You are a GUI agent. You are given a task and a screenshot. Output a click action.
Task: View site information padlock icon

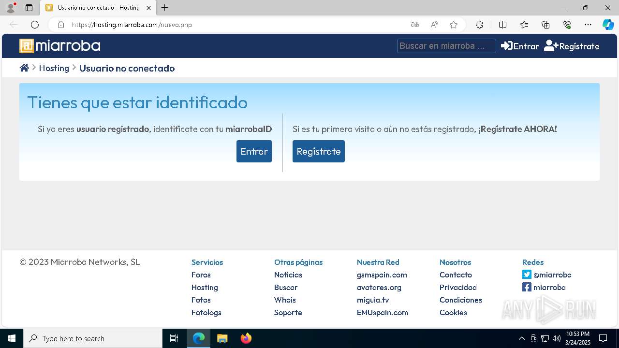tap(61, 25)
